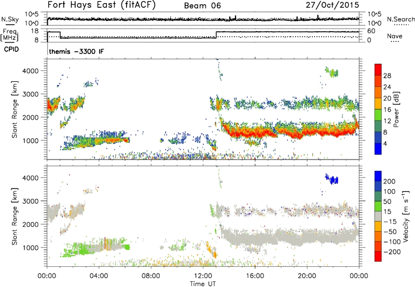415x287 pixels.
Task: Click the '04:00' time tick label
Action: (x=99, y=276)
